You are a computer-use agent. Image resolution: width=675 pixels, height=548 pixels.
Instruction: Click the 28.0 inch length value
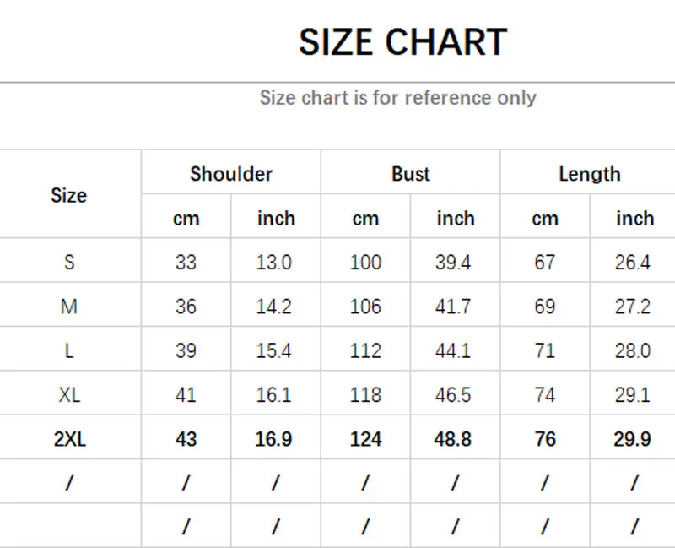coord(632,350)
